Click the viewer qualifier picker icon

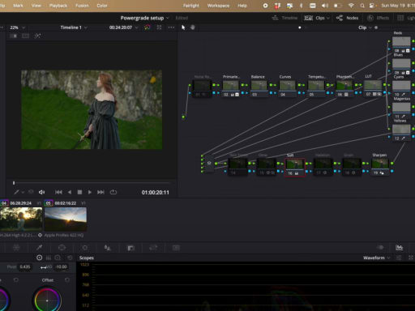click(x=16, y=192)
